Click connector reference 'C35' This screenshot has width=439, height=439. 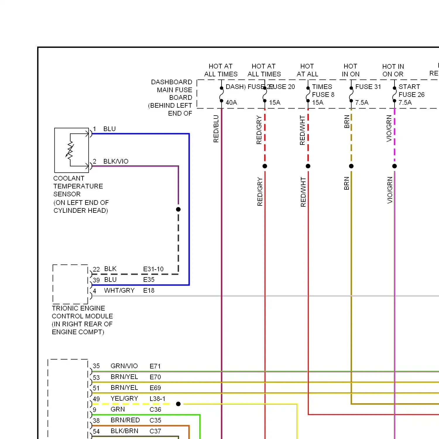155,420
